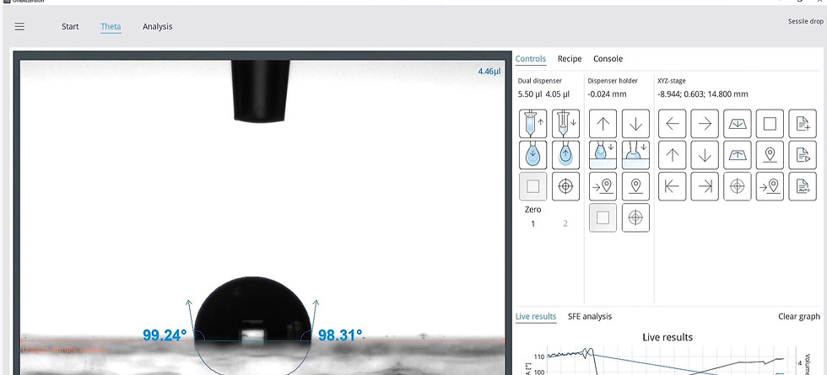The width and height of the screenshot is (827, 375).
Task: Click the Dual dispenser heading
Action: [x=539, y=81]
